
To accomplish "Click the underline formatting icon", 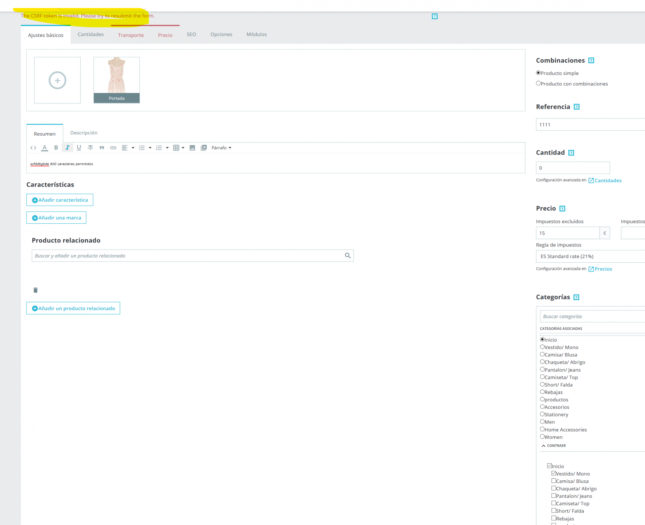I will pyautogui.click(x=79, y=148).
